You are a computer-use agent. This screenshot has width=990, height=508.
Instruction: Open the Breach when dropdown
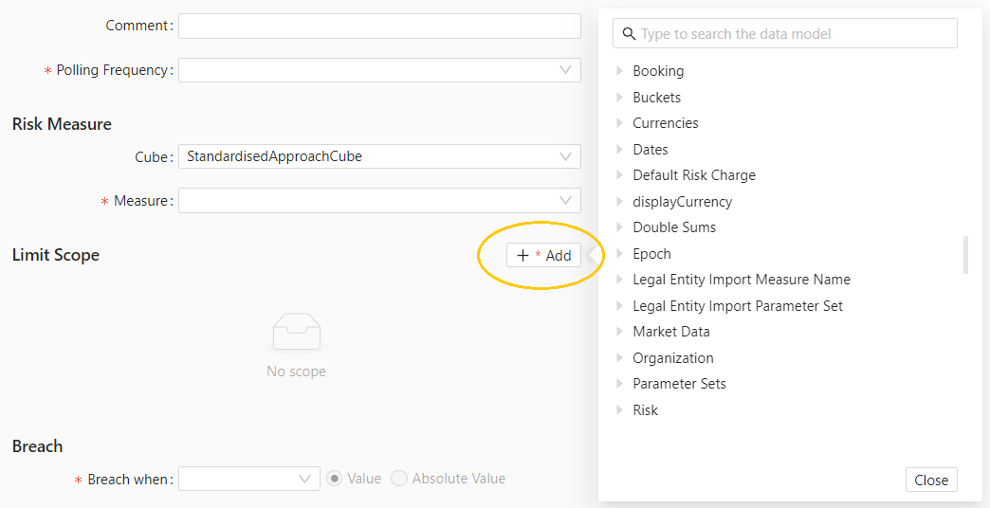click(248, 479)
